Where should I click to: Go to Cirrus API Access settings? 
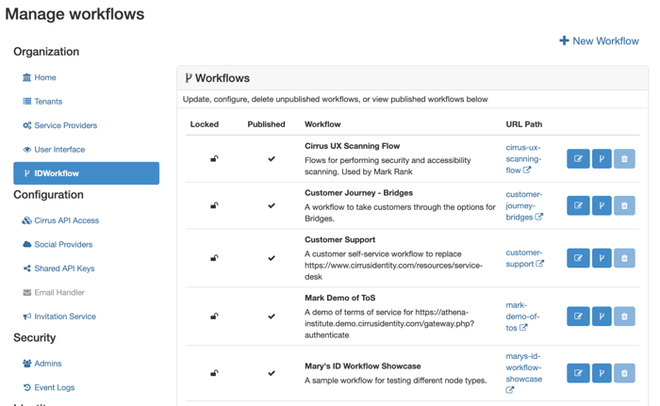[x=66, y=220]
